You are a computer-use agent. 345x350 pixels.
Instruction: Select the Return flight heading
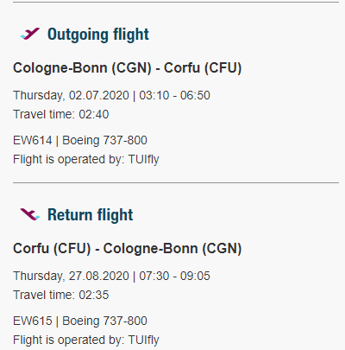[91, 215]
